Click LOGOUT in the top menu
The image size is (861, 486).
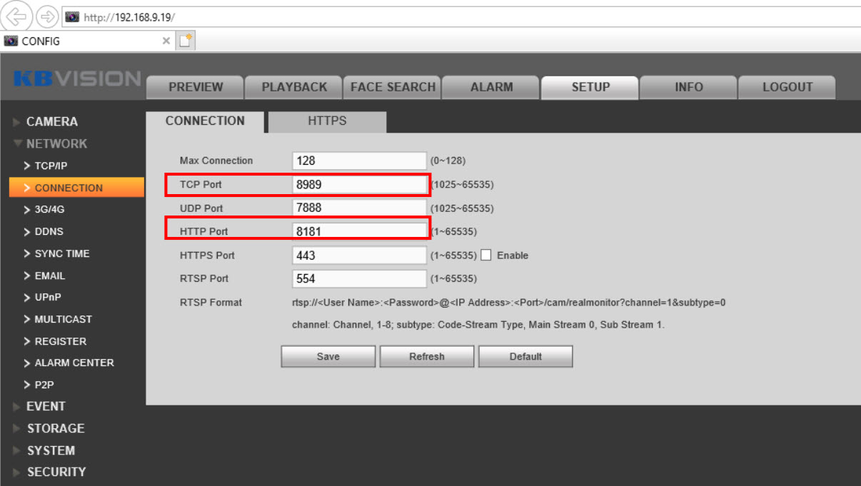pyautogui.click(x=787, y=87)
